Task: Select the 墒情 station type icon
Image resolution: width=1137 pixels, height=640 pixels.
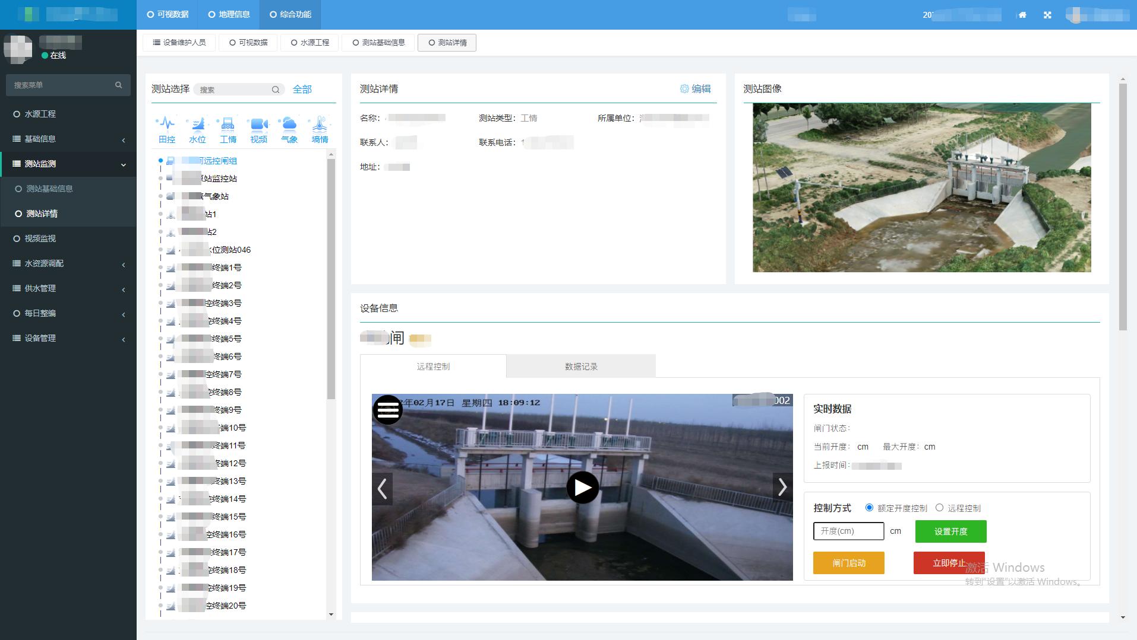Action: click(320, 130)
